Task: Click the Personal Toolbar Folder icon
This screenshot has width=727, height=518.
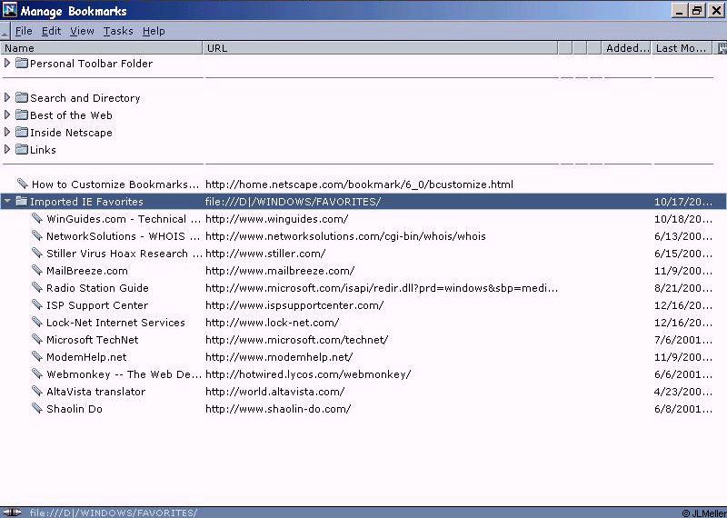Action: 21,63
